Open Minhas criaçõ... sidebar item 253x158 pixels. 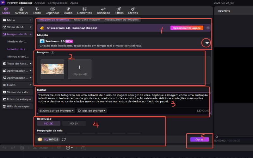[x=18, y=57]
